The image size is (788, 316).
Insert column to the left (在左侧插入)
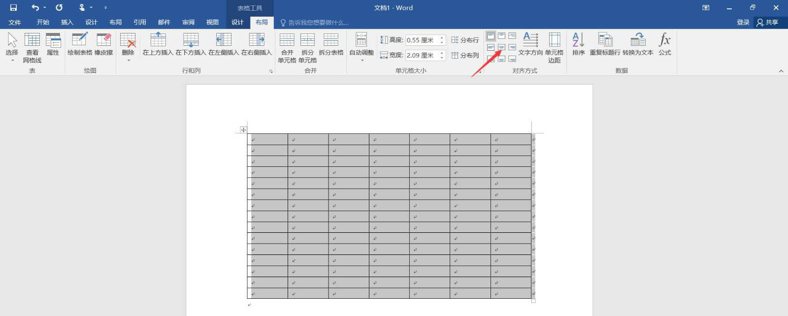224,44
